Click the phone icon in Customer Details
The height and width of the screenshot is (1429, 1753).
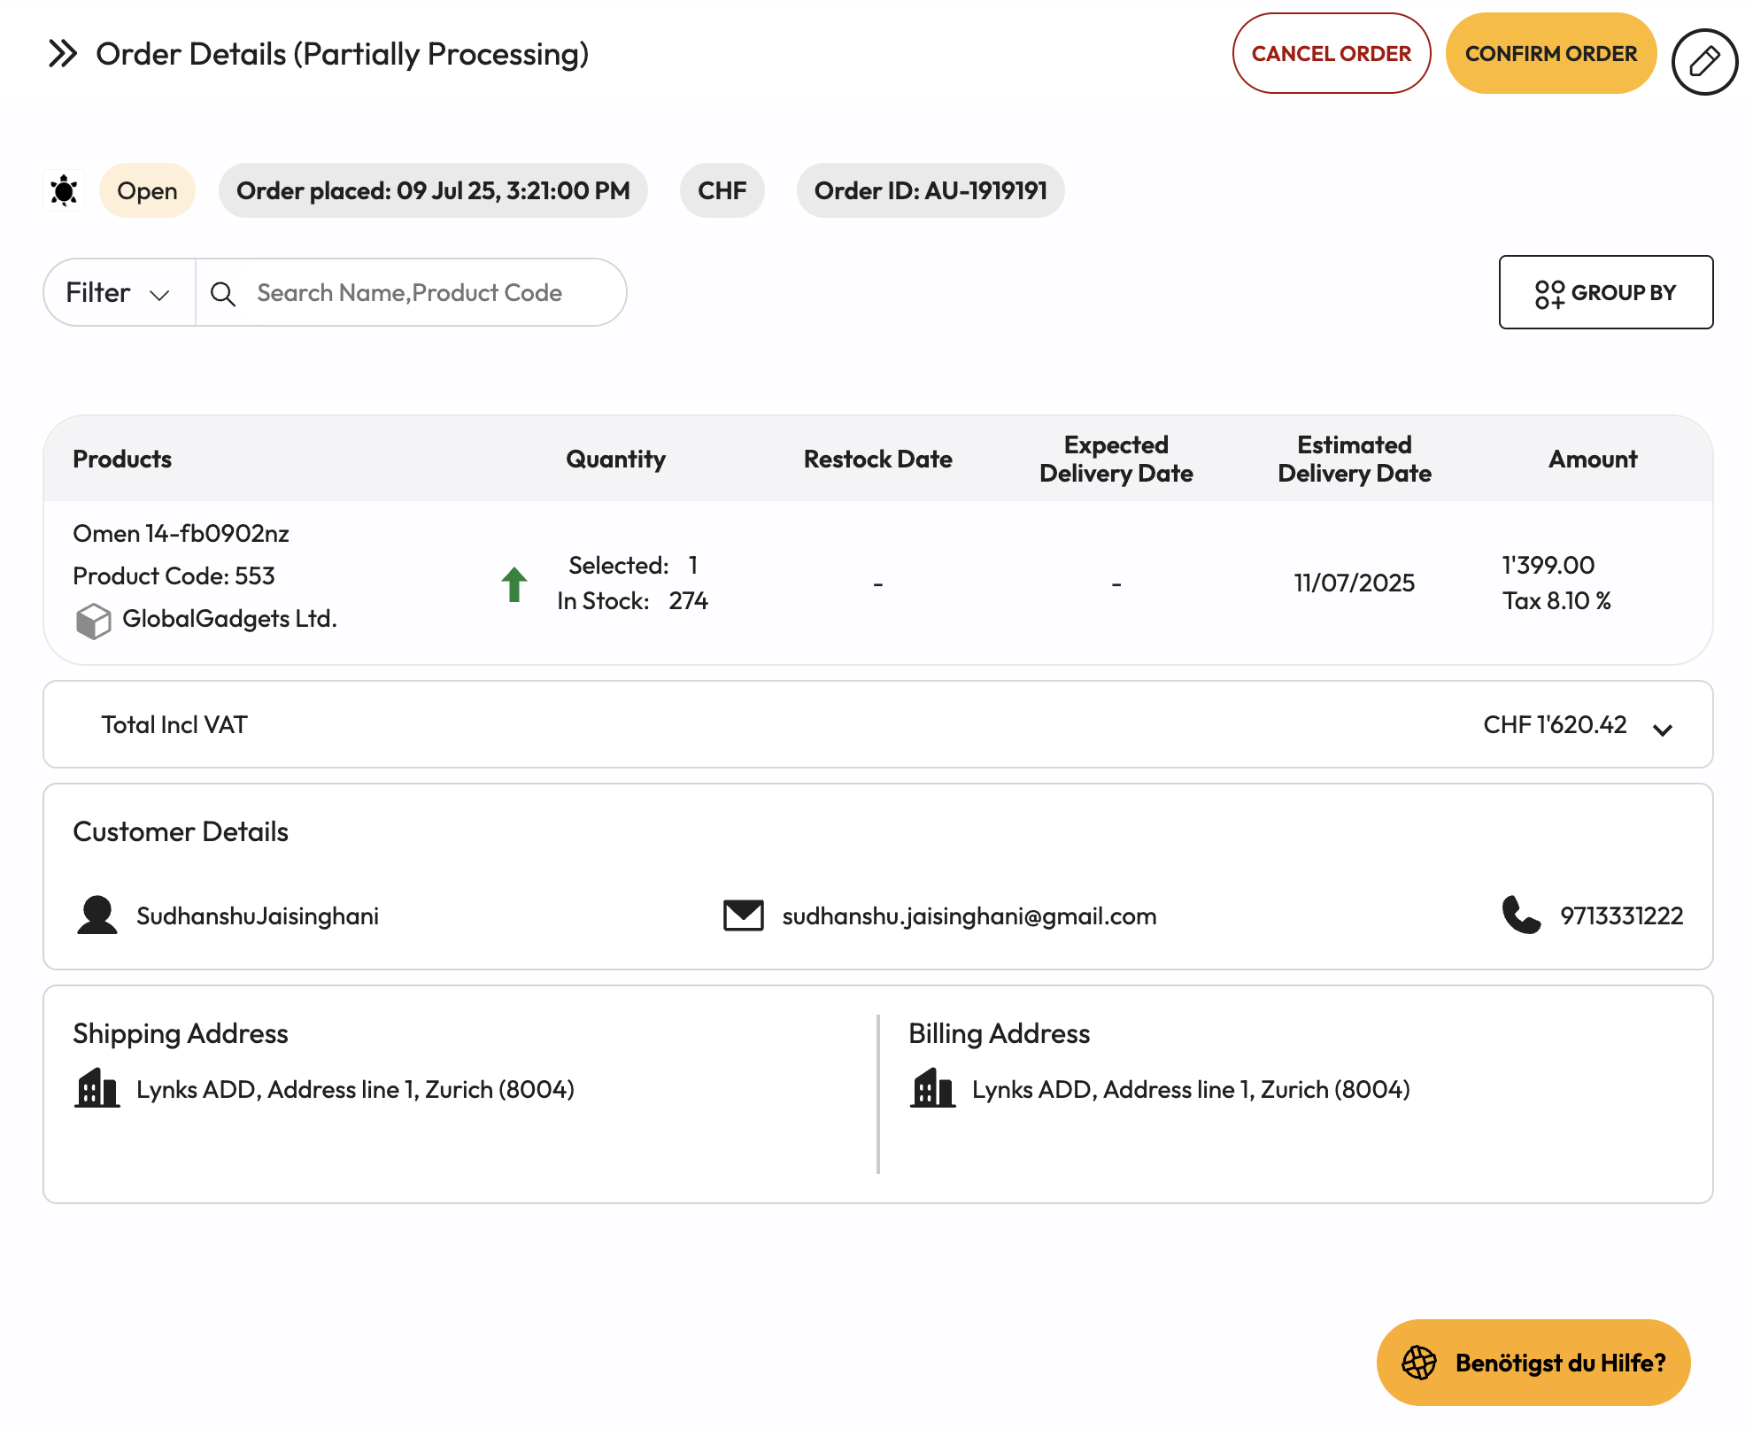click(x=1521, y=915)
